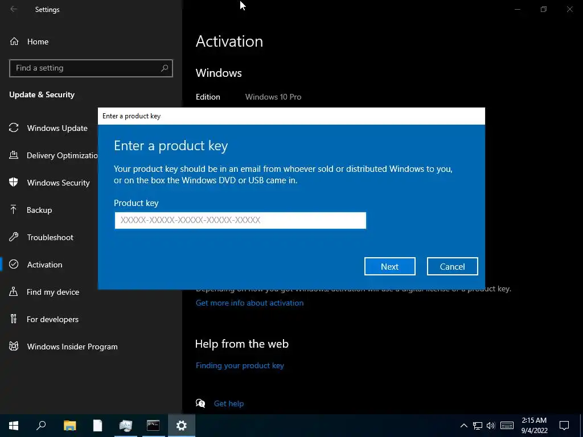Click the Windows Update refresh arrows icon
583x437 pixels.
[14, 128]
